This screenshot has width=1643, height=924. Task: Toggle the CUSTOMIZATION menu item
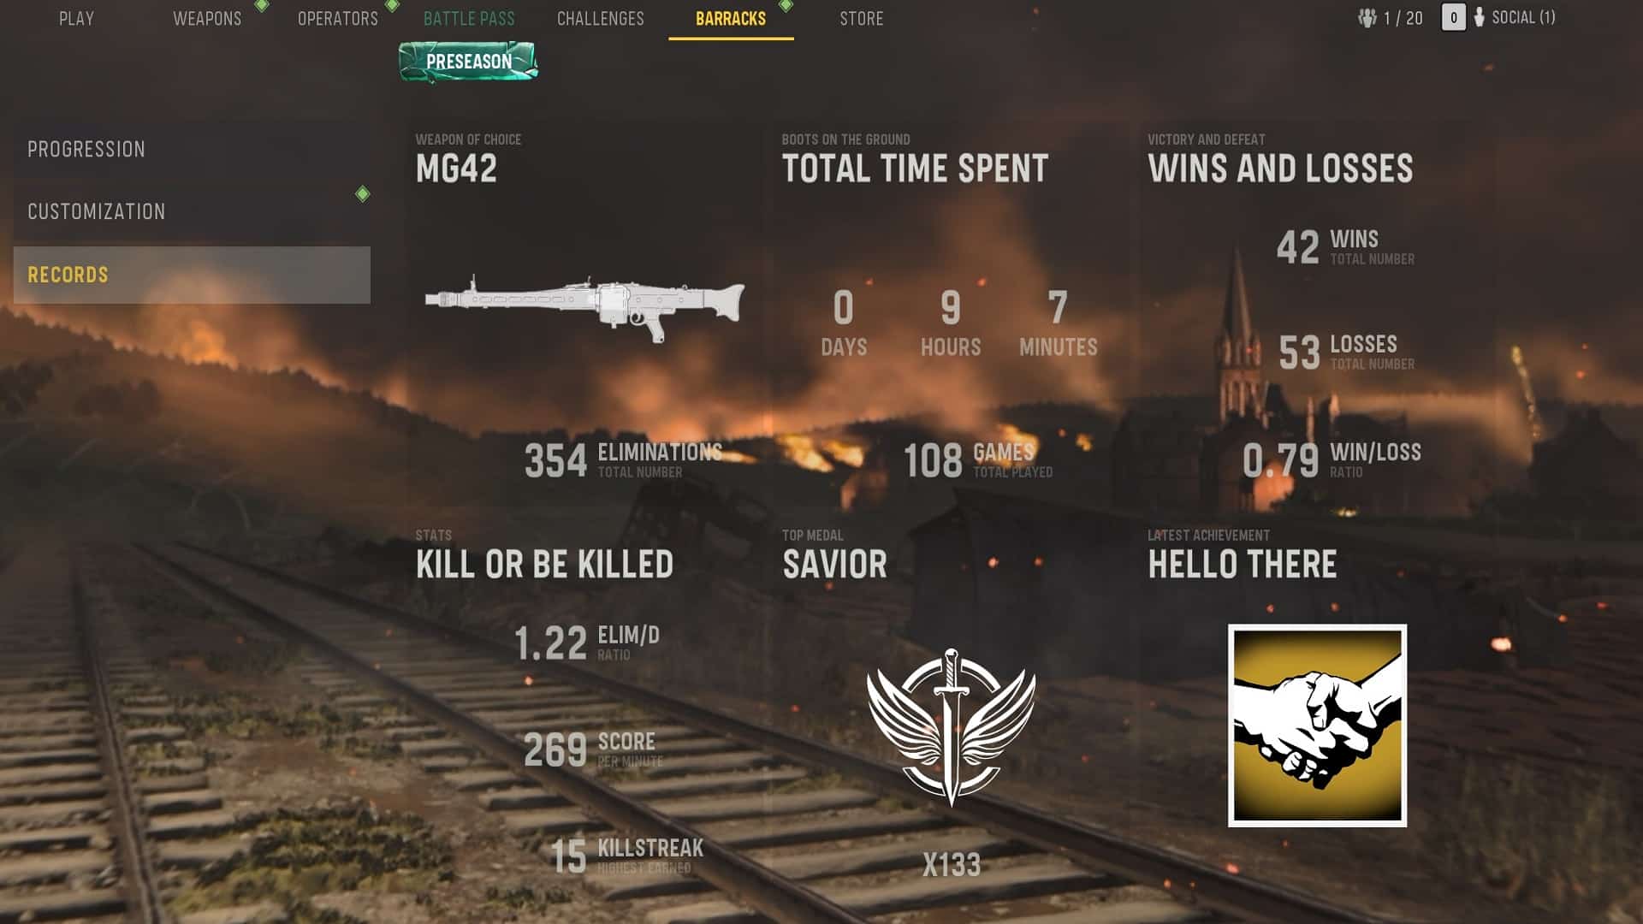pos(96,212)
